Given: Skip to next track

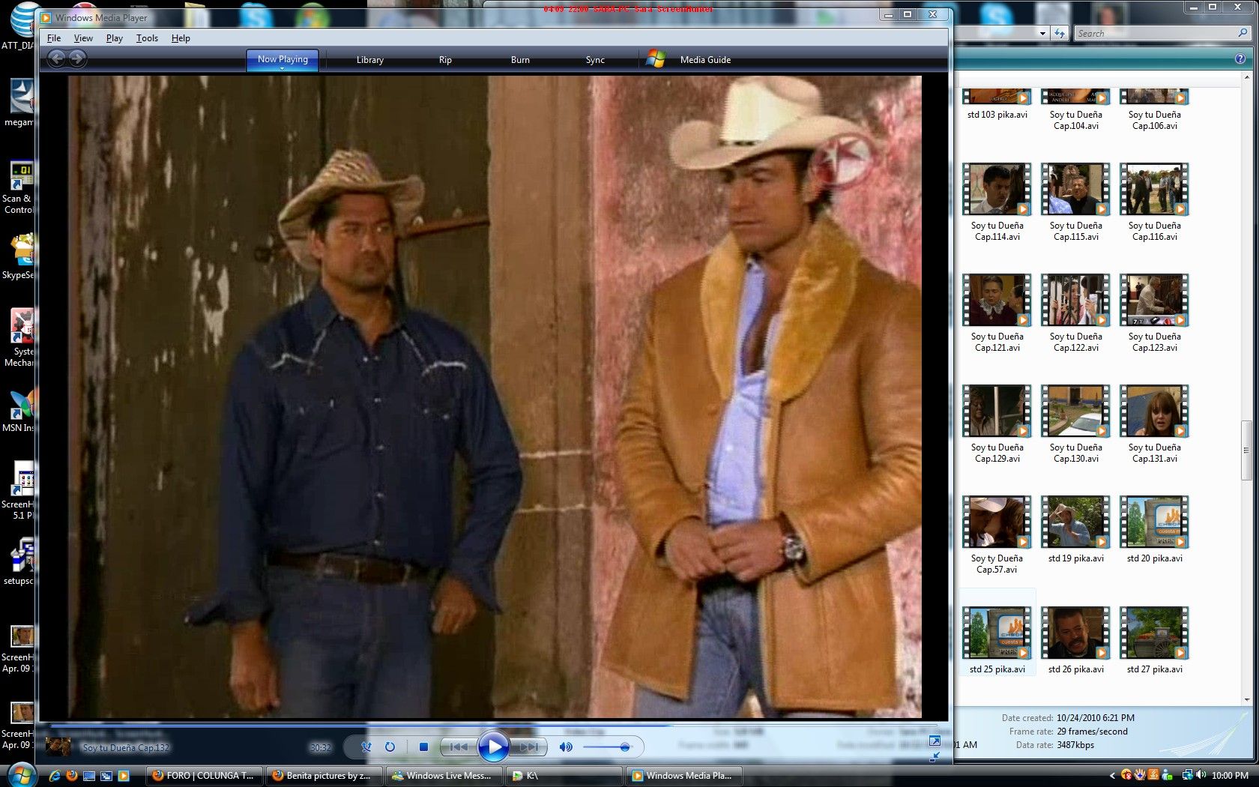Looking at the screenshot, I should (529, 747).
